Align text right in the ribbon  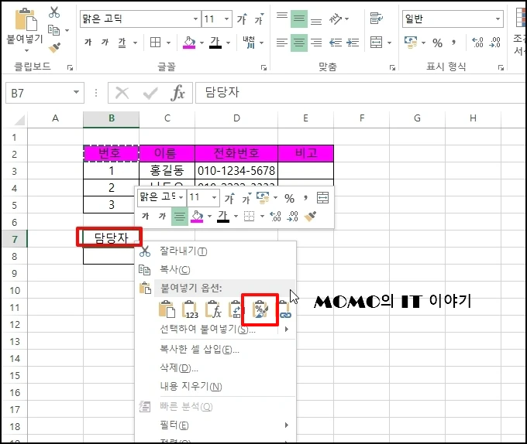click(x=316, y=43)
